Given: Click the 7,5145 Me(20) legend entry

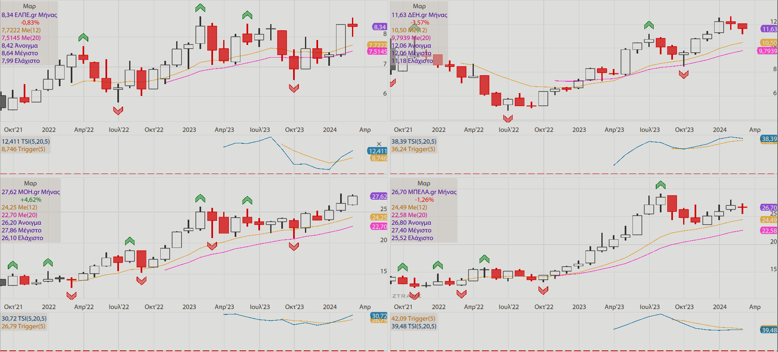Looking at the screenshot, I should coord(21,38).
